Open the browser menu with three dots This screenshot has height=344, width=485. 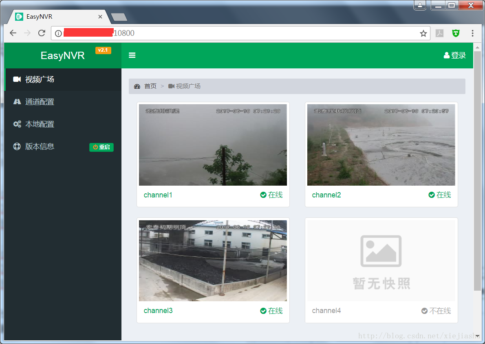coord(472,33)
